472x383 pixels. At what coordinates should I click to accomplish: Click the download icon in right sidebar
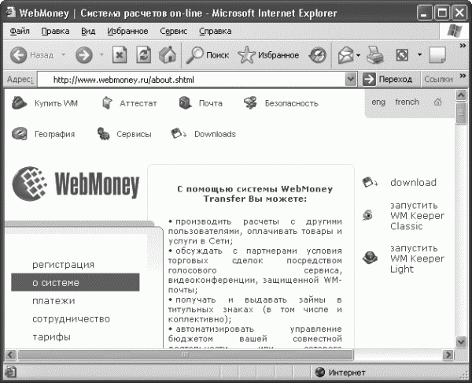pos(371,182)
